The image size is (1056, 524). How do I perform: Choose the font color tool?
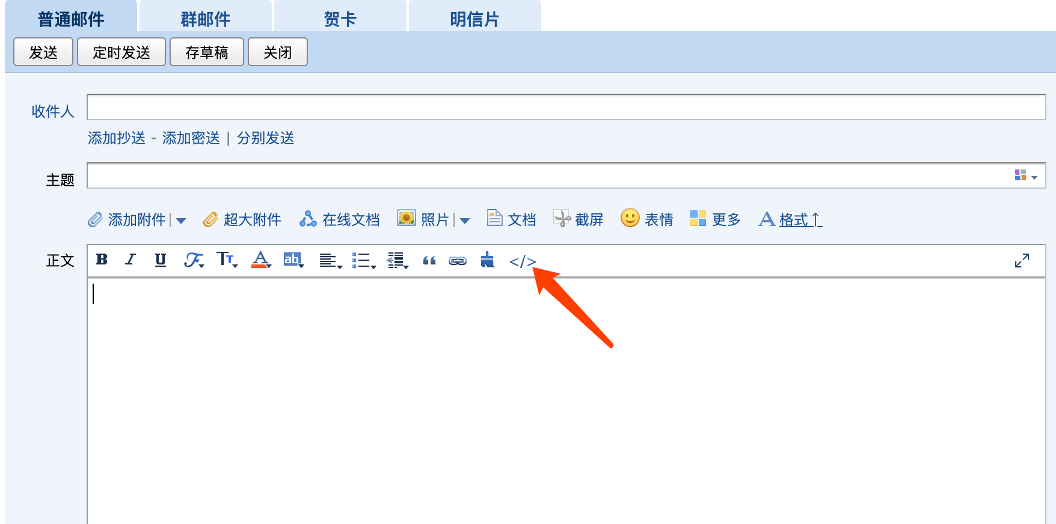click(261, 260)
